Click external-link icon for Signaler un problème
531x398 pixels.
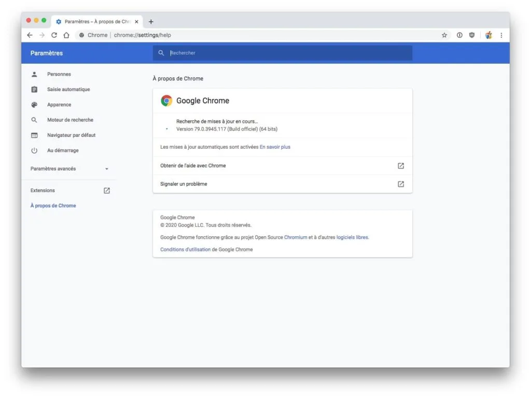[x=401, y=184]
